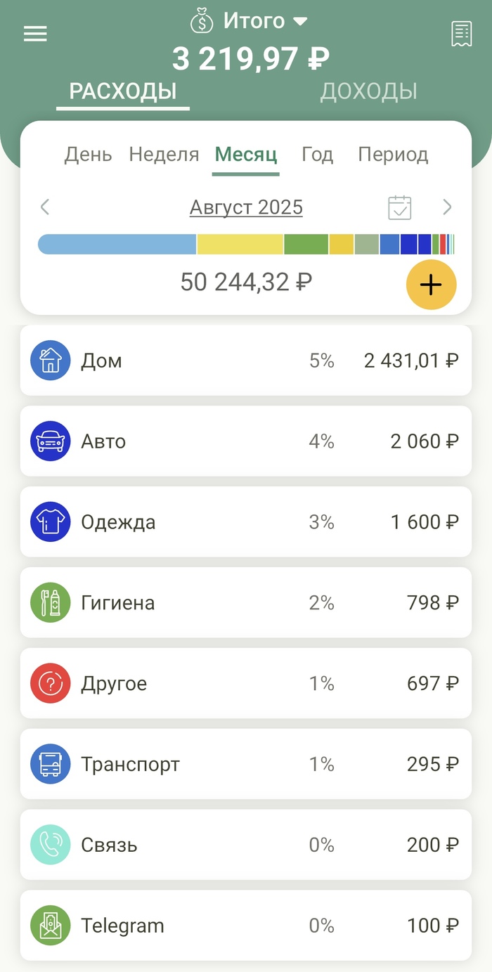Tap the Дом house icon
492x972 pixels.
[51, 361]
